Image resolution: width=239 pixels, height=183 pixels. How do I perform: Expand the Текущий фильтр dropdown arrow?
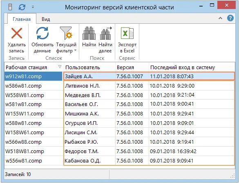(76, 50)
